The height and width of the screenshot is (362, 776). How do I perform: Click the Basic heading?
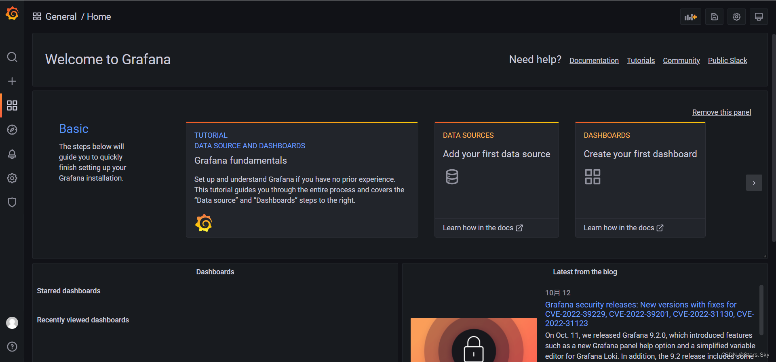pos(74,129)
